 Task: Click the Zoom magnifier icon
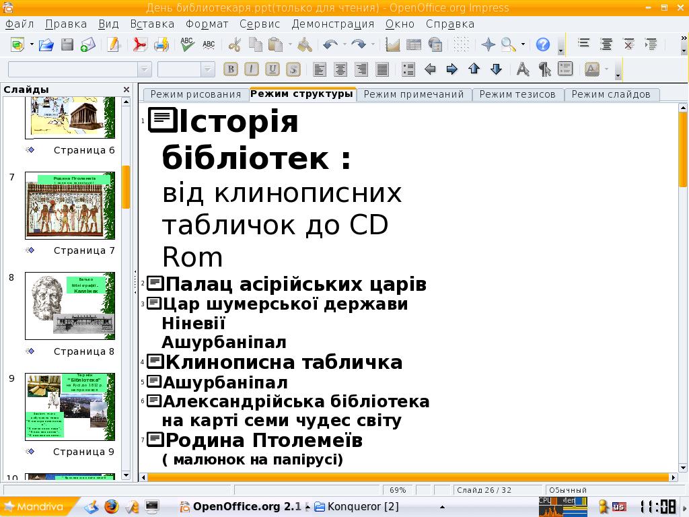[x=509, y=44]
